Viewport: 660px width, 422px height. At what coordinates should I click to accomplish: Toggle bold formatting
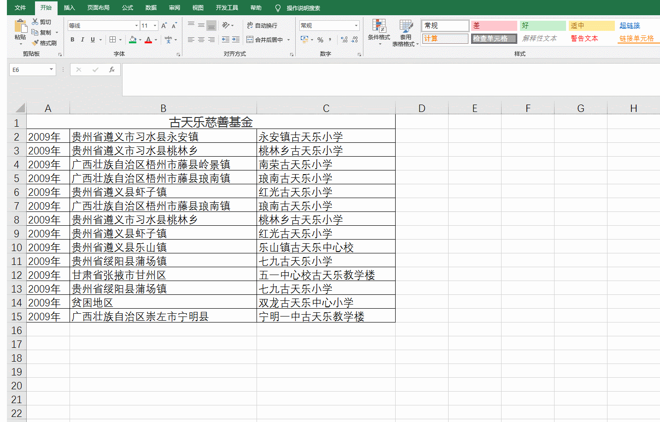[72, 40]
